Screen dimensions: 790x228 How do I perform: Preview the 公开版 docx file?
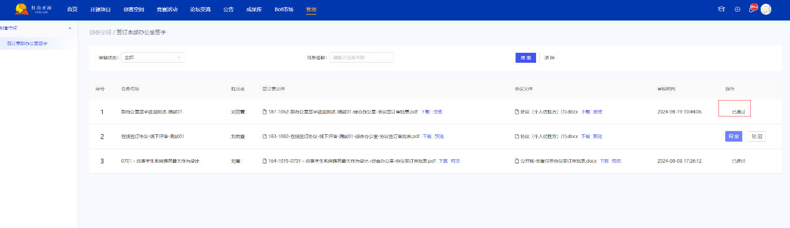click(616, 160)
